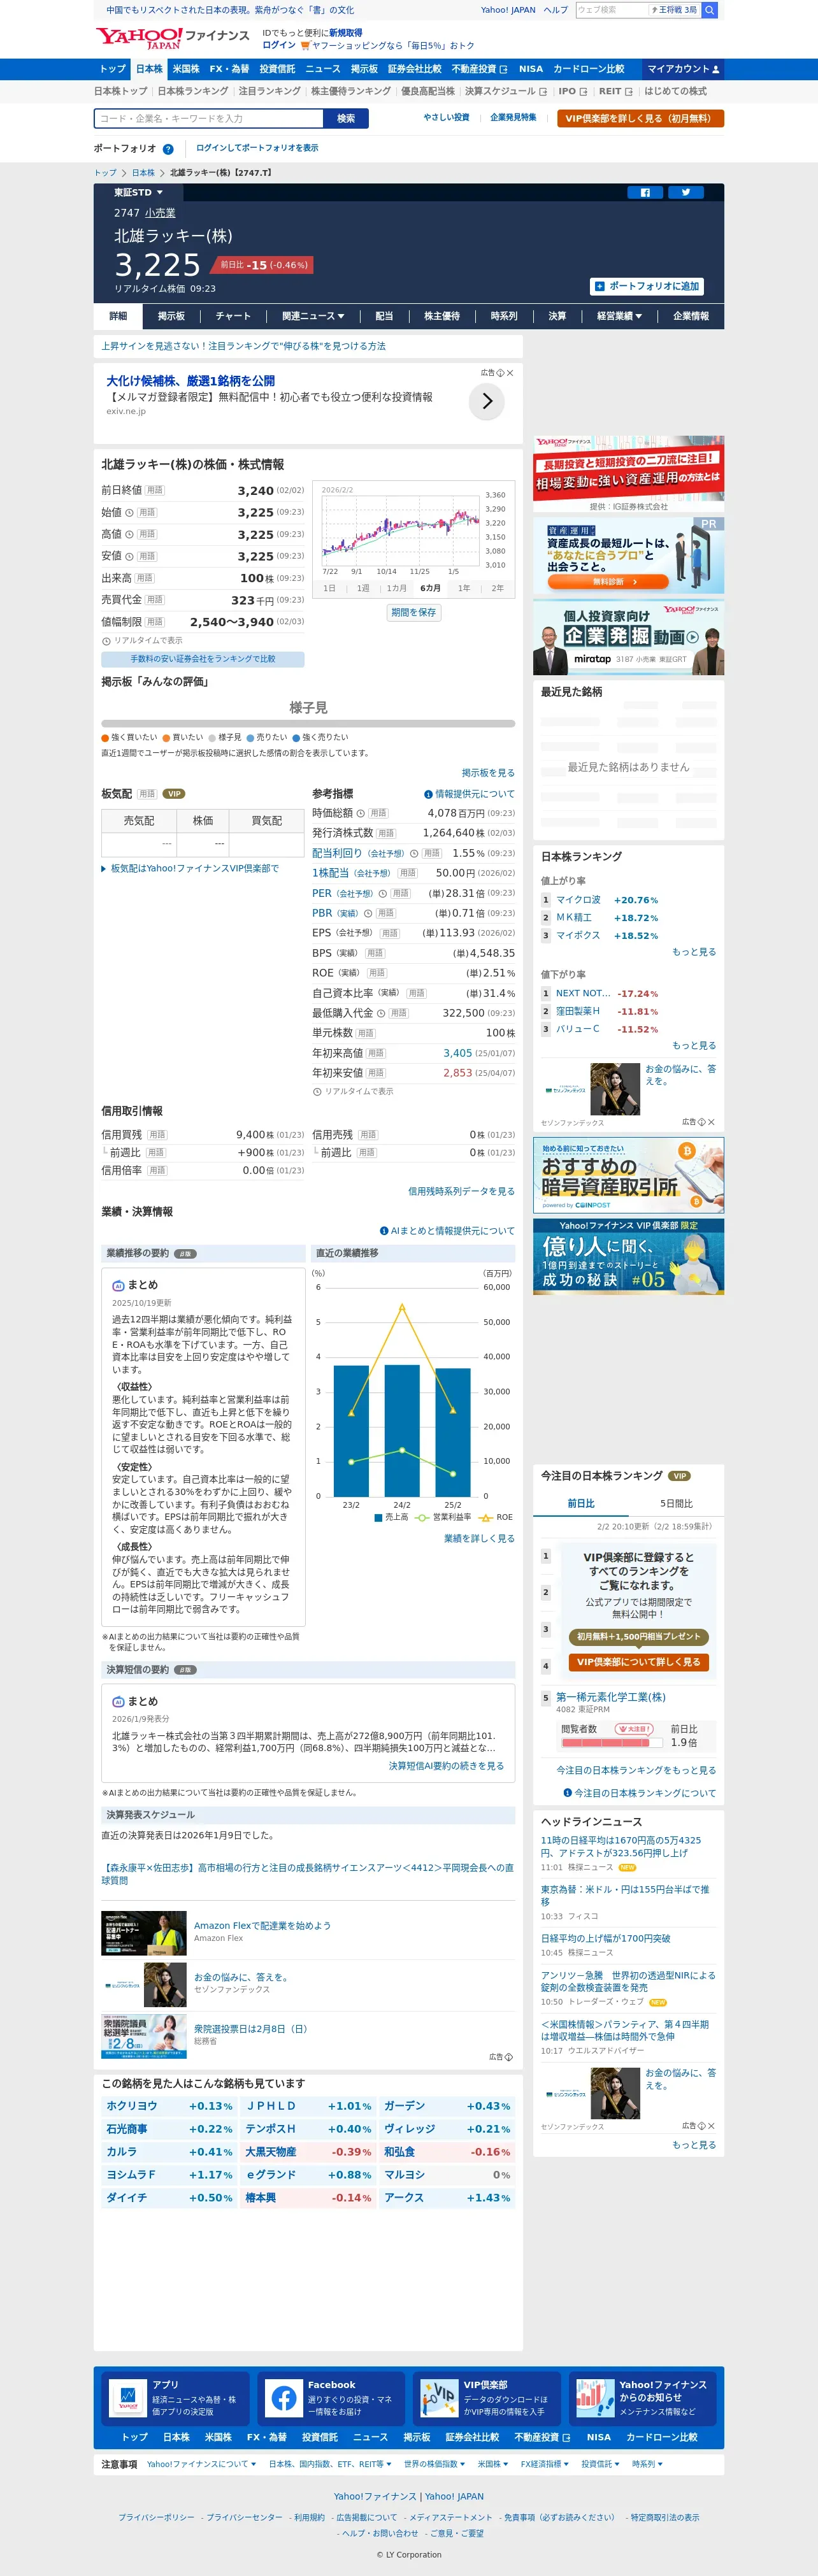Screen dimensions: 818x2576
Task: Click the 強く買いたい orange legend dot
Action: [105, 738]
